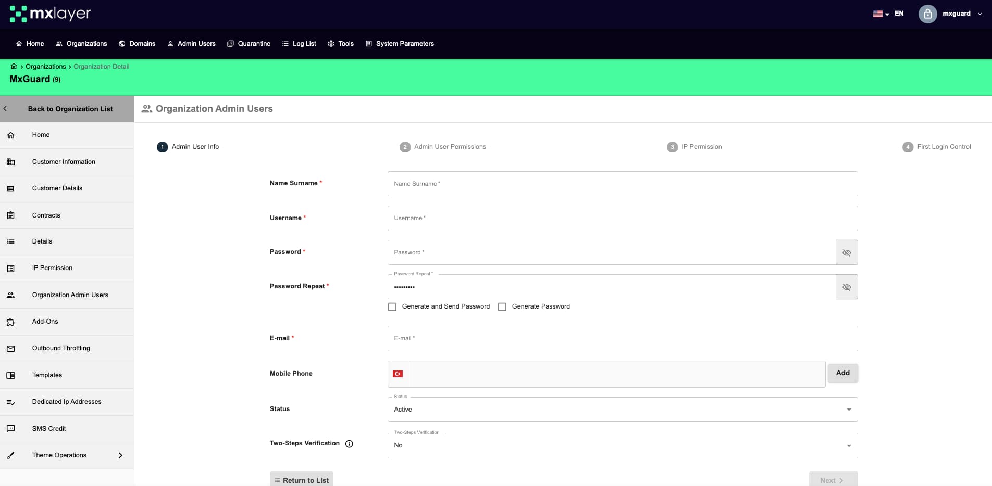The image size is (992, 486).
Task: Open the Log List top menu
Action: tap(299, 44)
